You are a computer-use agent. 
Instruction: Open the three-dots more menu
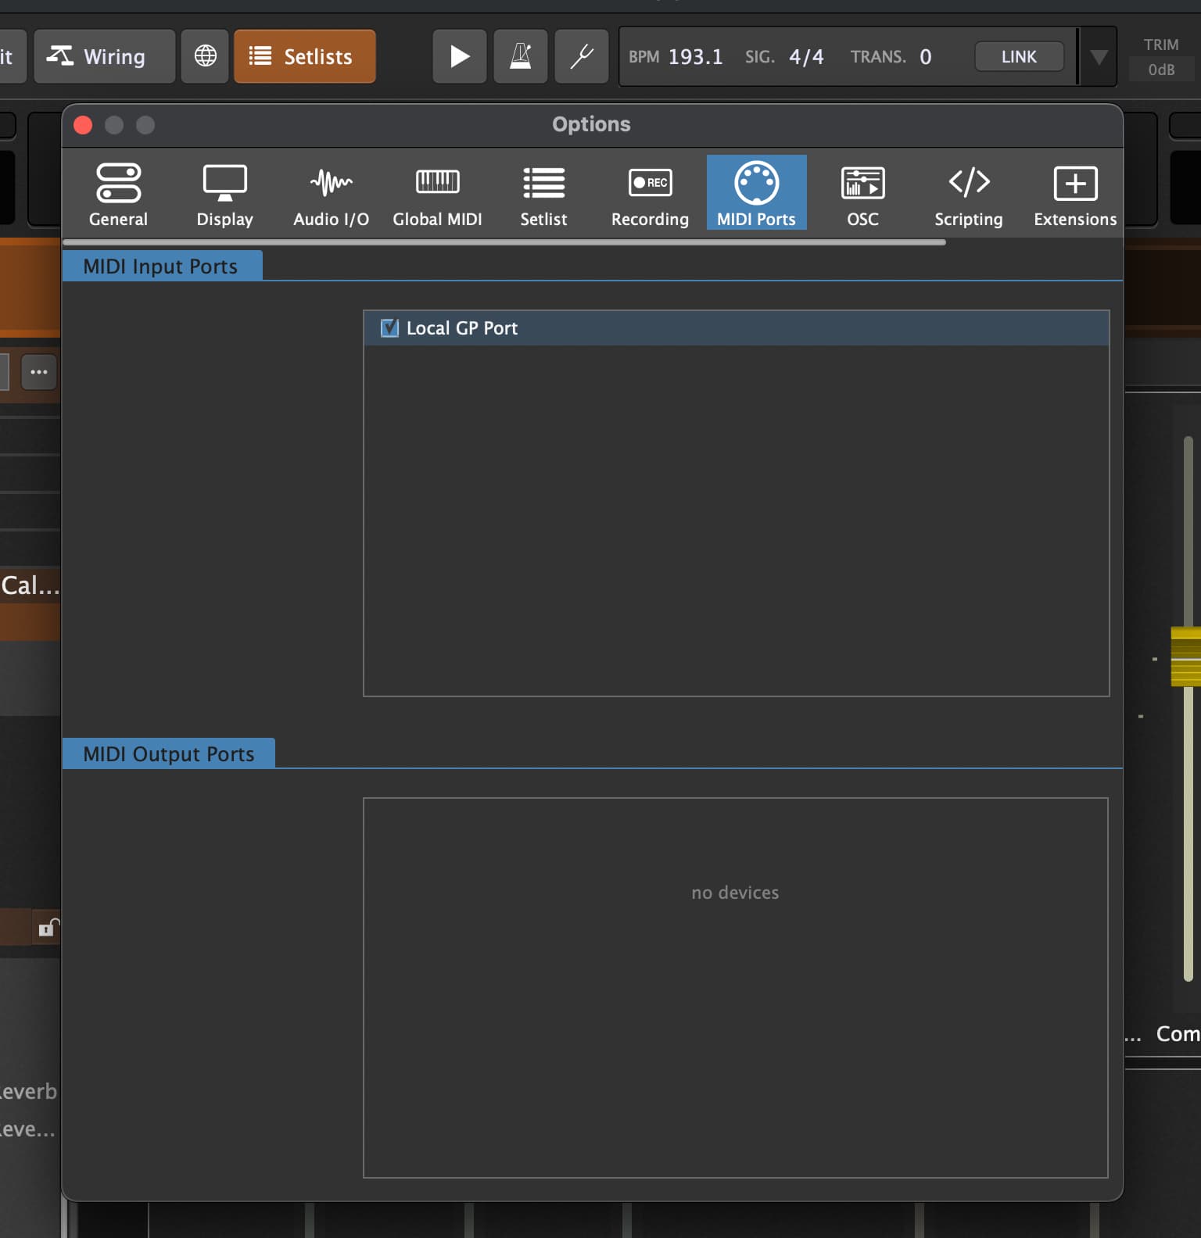[x=39, y=372]
